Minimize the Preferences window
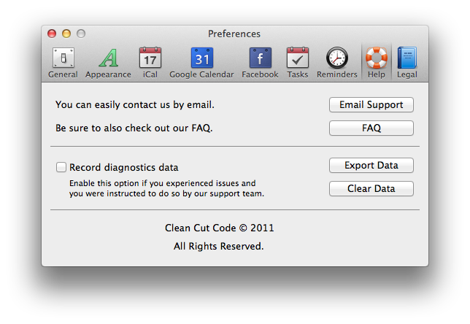Image resolution: width=470 pixels, height=324 pixels. tap(66, 34)
